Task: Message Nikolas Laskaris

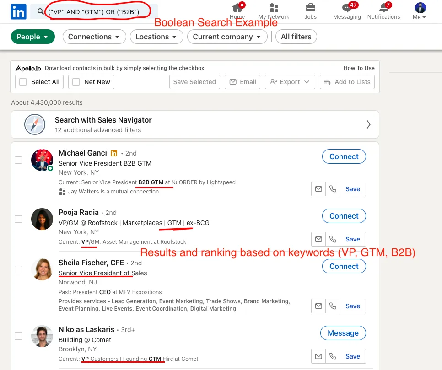Action: click(x=343, y=333)
